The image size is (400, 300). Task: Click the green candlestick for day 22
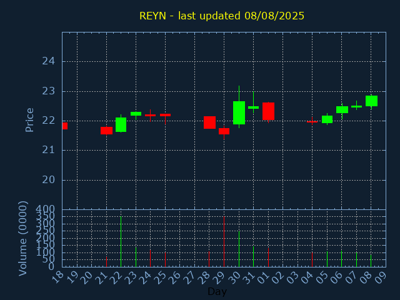click(121, 124)
